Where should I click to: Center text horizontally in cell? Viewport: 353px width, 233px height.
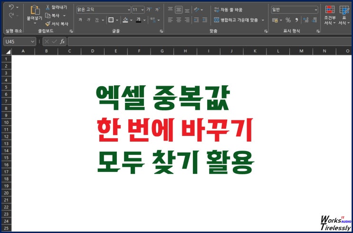pos(179,20)
